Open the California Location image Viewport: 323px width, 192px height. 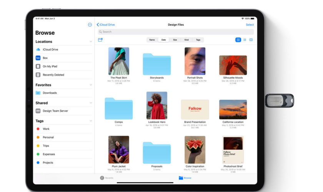point(233,109)
